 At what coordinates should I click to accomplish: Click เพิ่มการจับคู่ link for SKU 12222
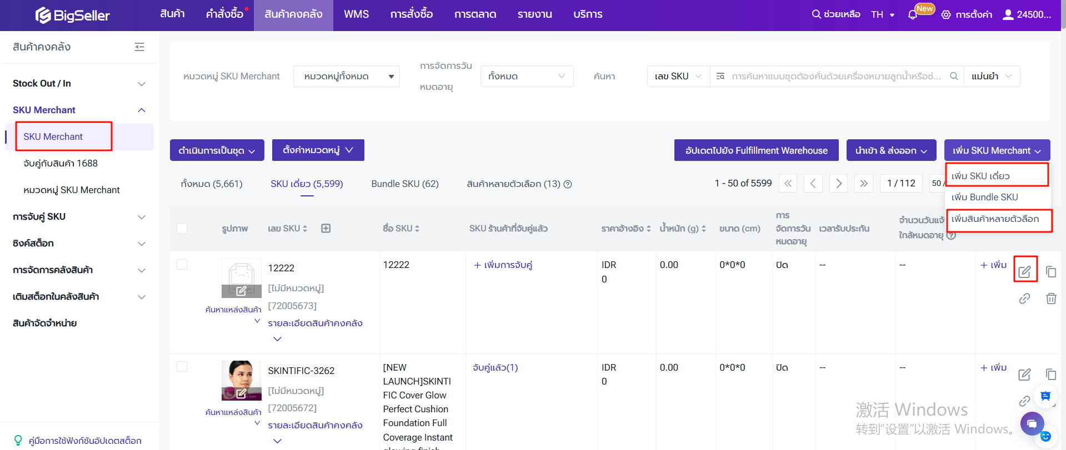[x=503, y=265]
